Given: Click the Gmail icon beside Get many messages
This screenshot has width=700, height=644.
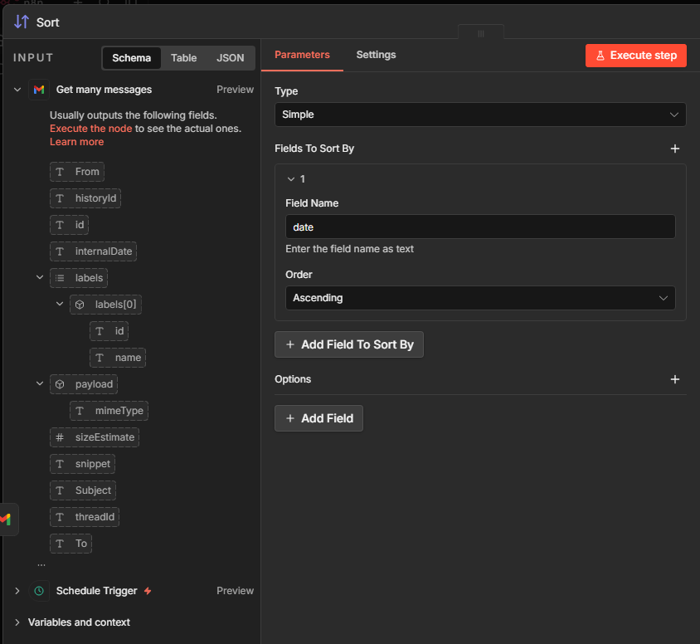Looking at the screenshot, I should pos(39,90).
